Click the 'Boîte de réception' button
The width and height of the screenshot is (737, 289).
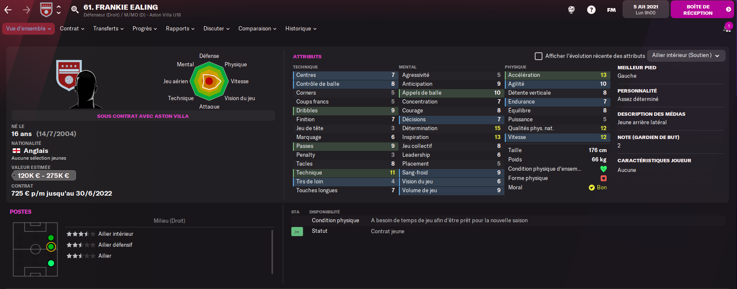click(x=702, y=10)
